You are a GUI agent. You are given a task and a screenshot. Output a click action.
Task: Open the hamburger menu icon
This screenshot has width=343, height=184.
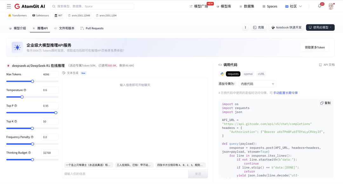click(x=9, y=6)
